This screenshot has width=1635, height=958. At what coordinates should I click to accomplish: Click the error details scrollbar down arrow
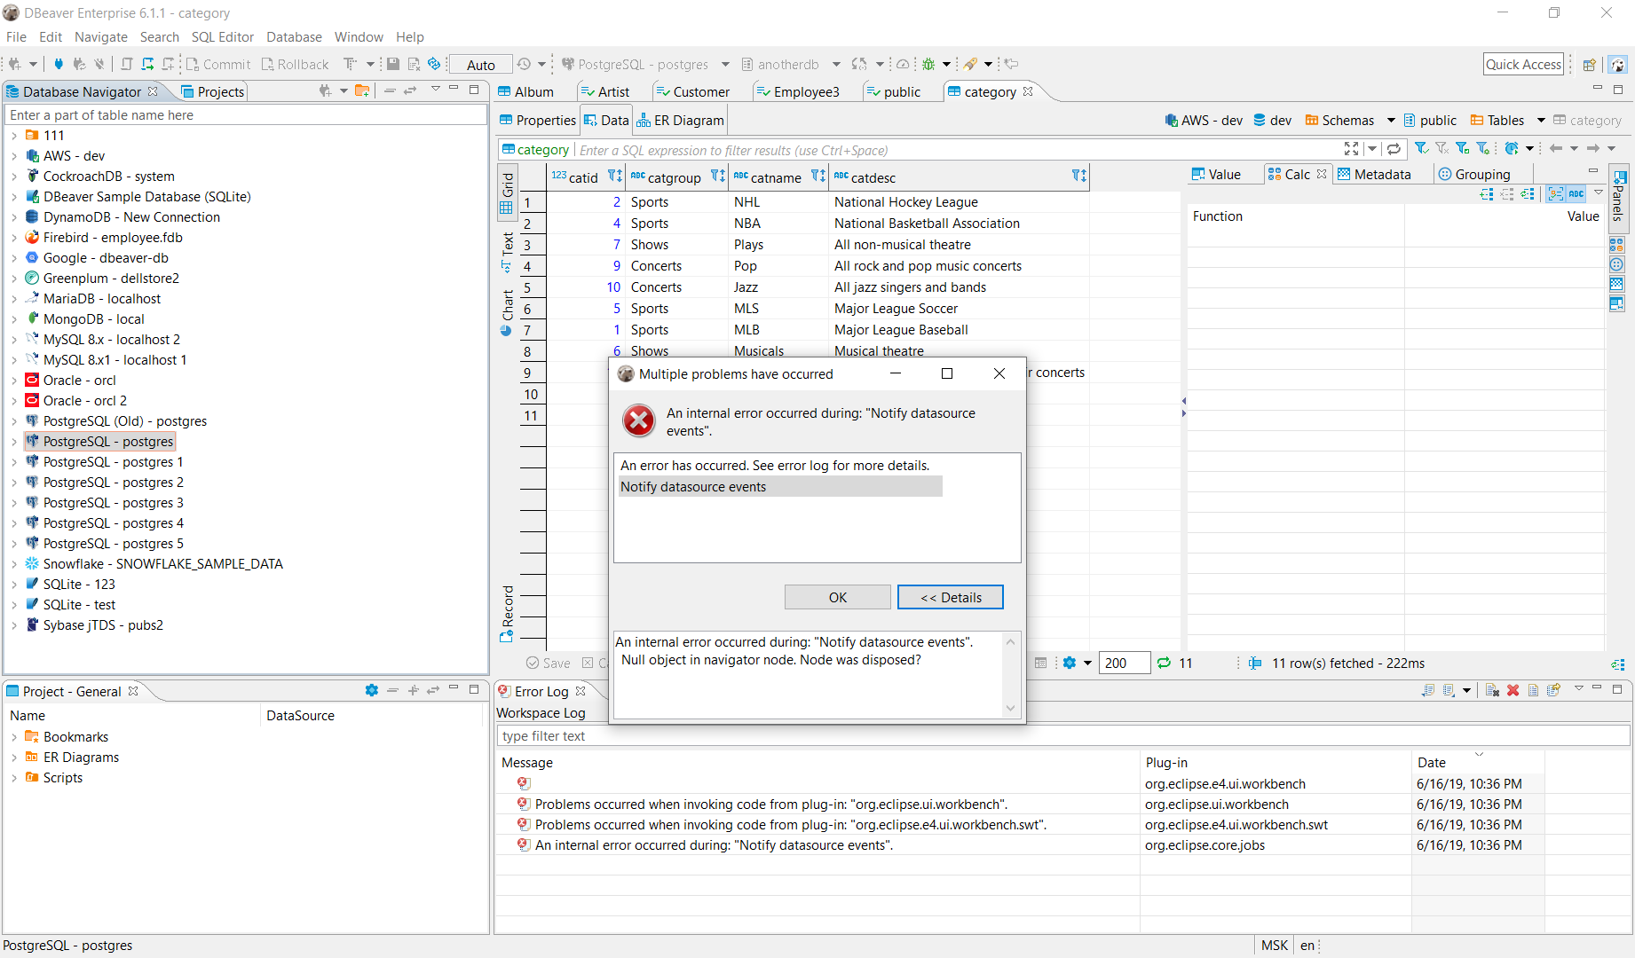(x=1010, y=708)
